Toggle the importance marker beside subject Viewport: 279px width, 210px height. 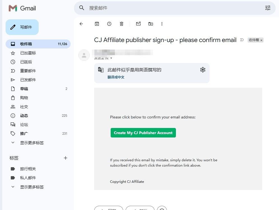(242, 40)
